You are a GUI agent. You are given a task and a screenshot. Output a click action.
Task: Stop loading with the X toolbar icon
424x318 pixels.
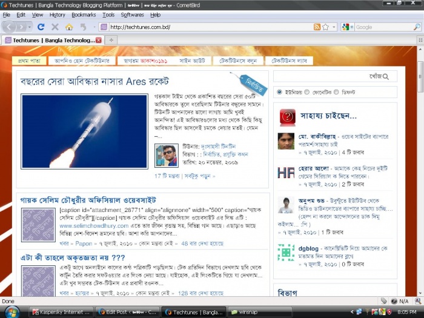point(55,27)
